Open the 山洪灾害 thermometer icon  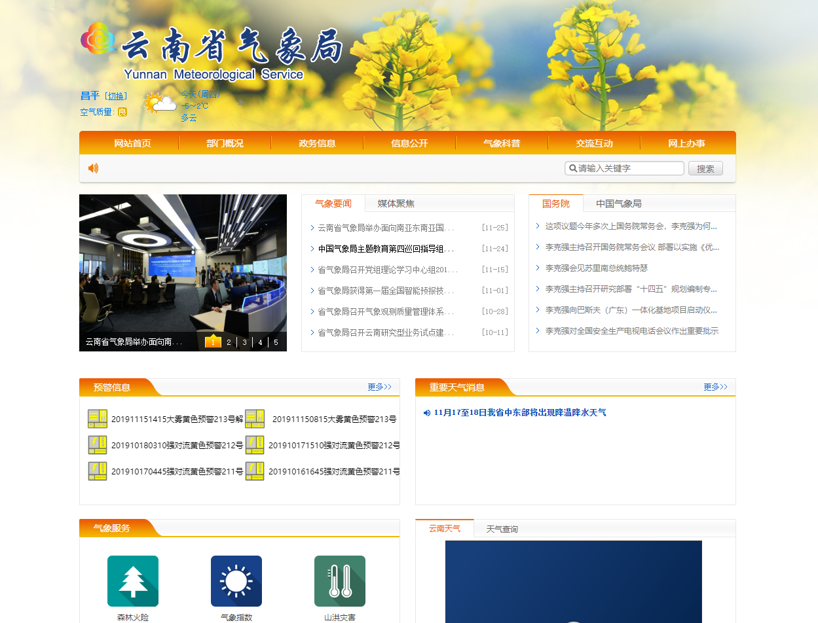pos(340,581)
